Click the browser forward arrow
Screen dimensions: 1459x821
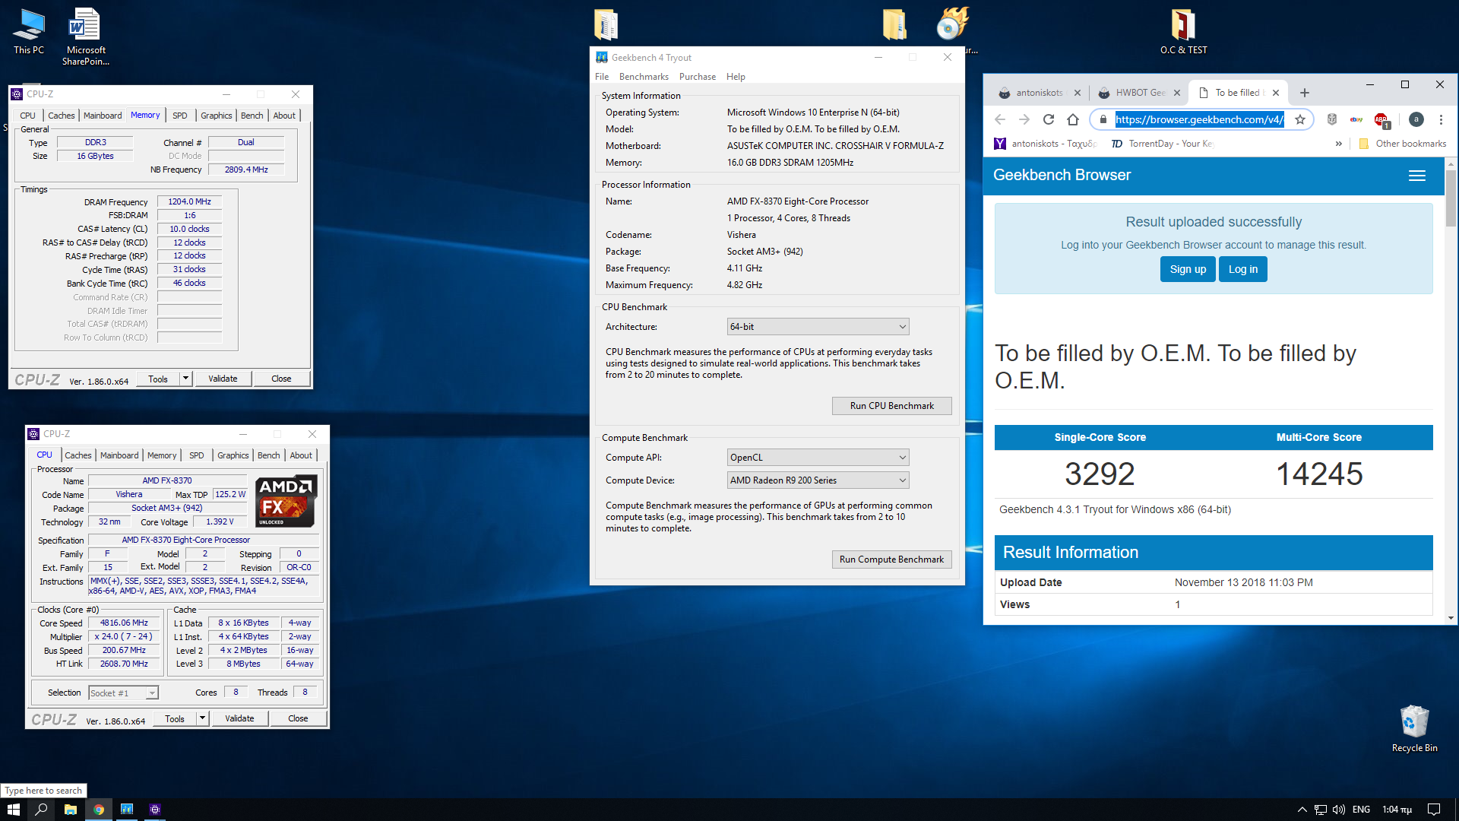coord(1024,119)
